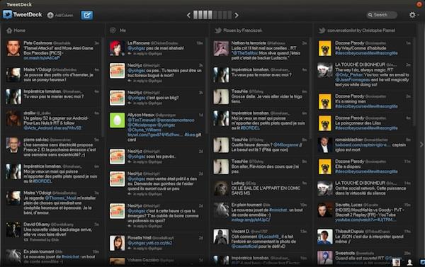Open #BORDEL hashtag in Home column
Screen dimensions: 425x267
click(x=42, y=181)
